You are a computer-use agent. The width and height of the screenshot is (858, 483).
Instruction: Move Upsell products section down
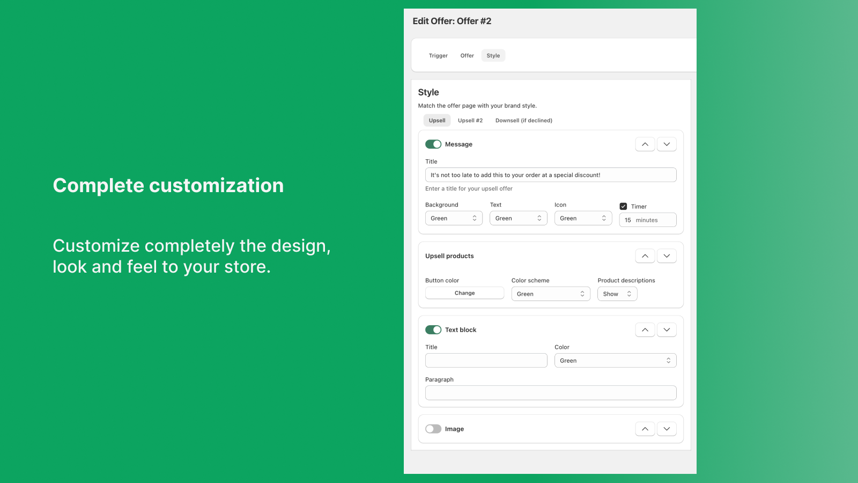tap(667, 256)
